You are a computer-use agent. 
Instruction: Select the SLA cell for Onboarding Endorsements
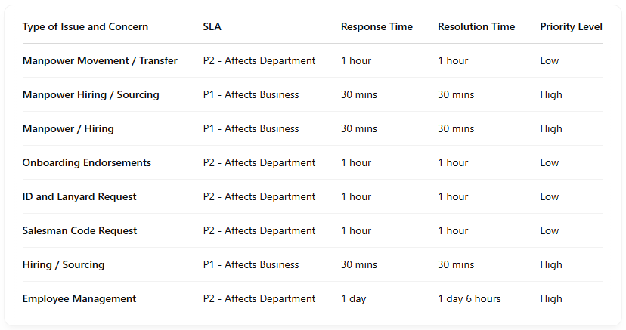259,163
